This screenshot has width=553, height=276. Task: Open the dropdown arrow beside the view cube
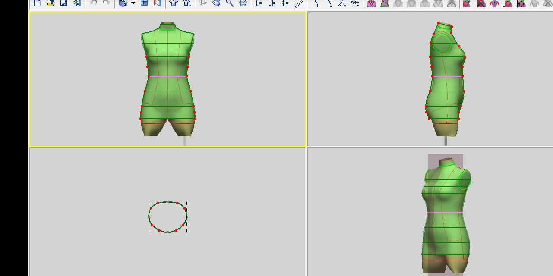point(133,3)
